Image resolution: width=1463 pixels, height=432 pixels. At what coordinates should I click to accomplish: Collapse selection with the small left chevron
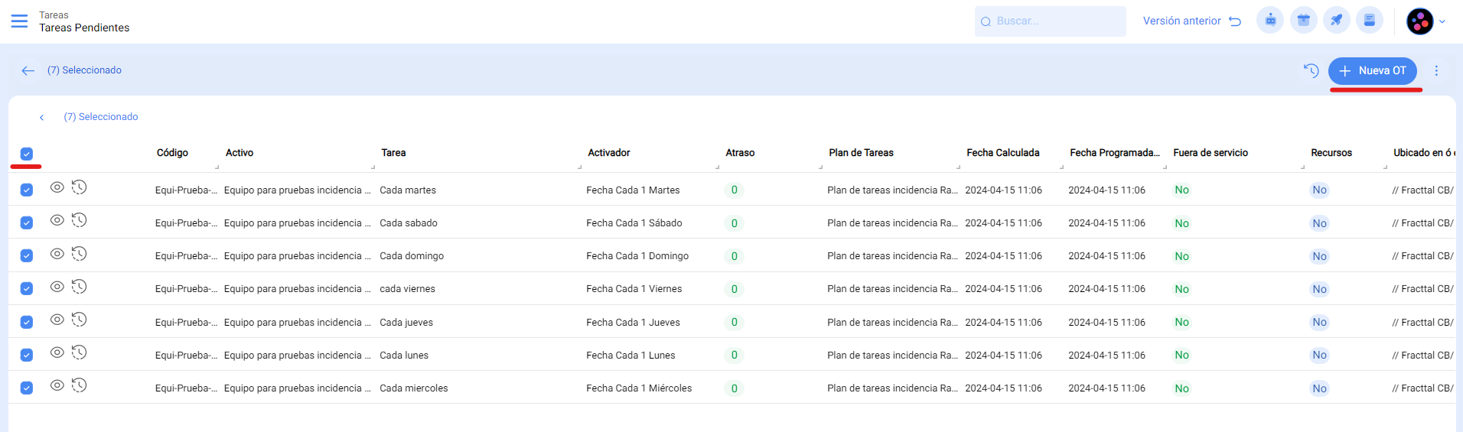(42, 117)
